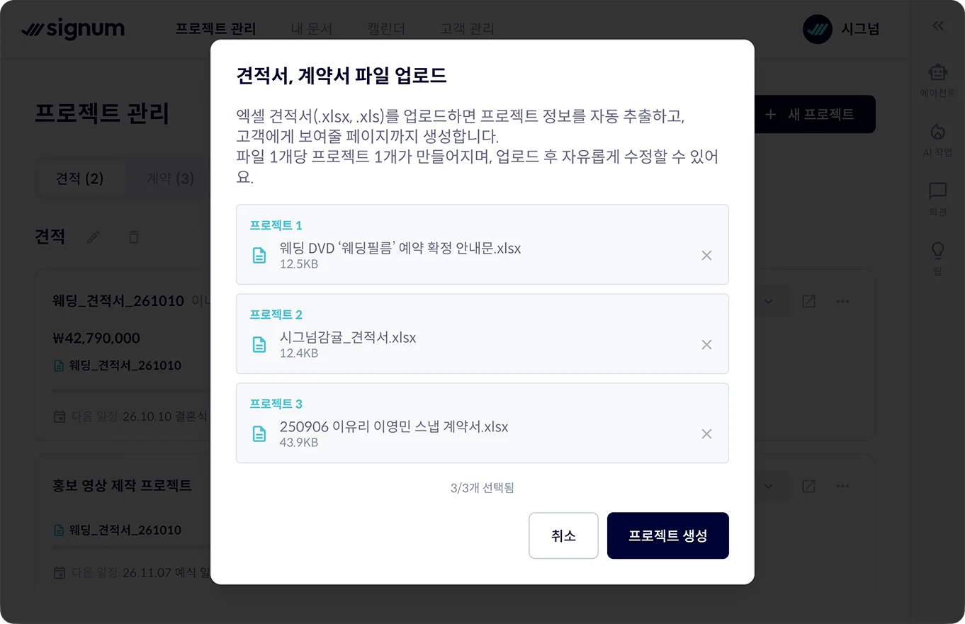Expand the 웨딩_견적서_261010 card chevron
This screenshot has height=624, width=965.
point(768,300)
